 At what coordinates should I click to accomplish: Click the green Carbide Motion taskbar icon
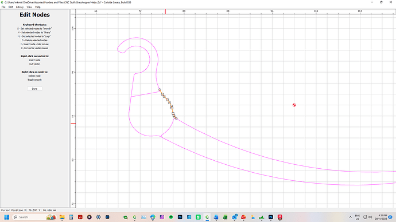tap(125, 217)
